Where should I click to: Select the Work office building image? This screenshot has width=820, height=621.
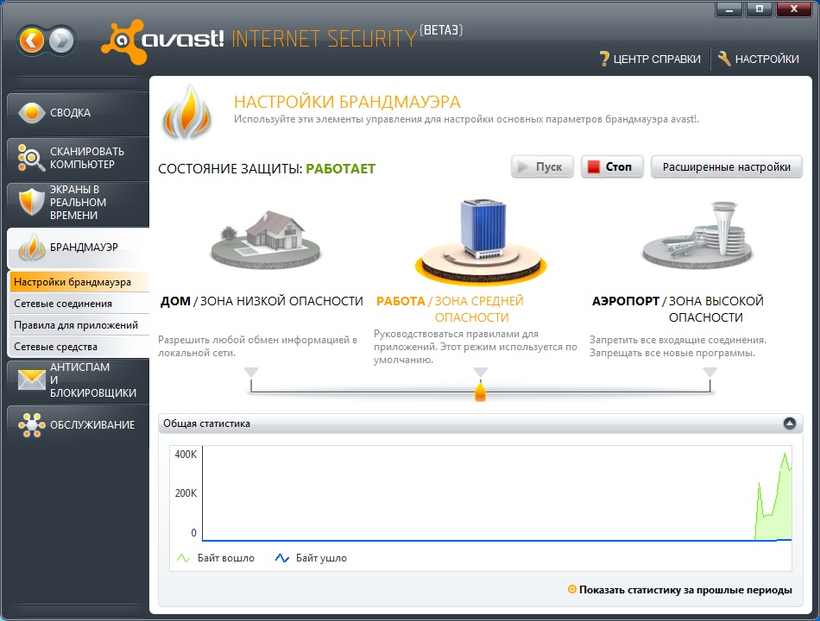(x=481, y=241)
